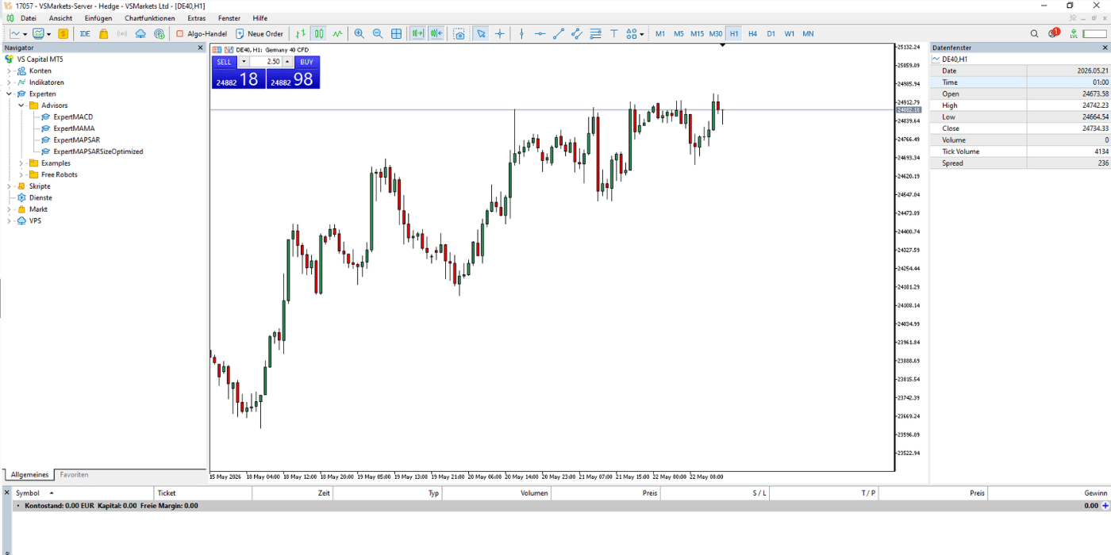Open the notification icon with red badge

[1054, 33]
